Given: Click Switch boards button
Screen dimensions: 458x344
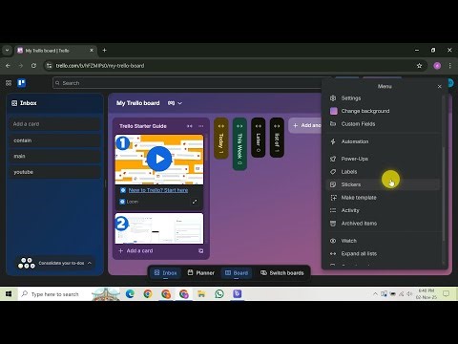Looking at the screenshot, I should pyautogui.click(x=282, y=273).
